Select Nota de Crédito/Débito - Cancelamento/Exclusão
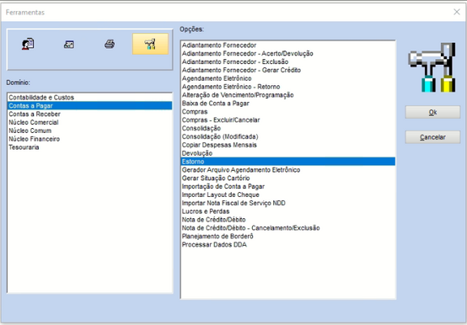The width and height of the screenshot is (467, 325). [x=288, y=228]
